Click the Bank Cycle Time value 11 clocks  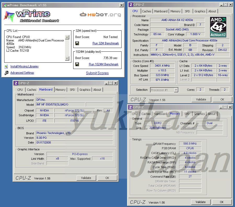[x=190, y=172]
